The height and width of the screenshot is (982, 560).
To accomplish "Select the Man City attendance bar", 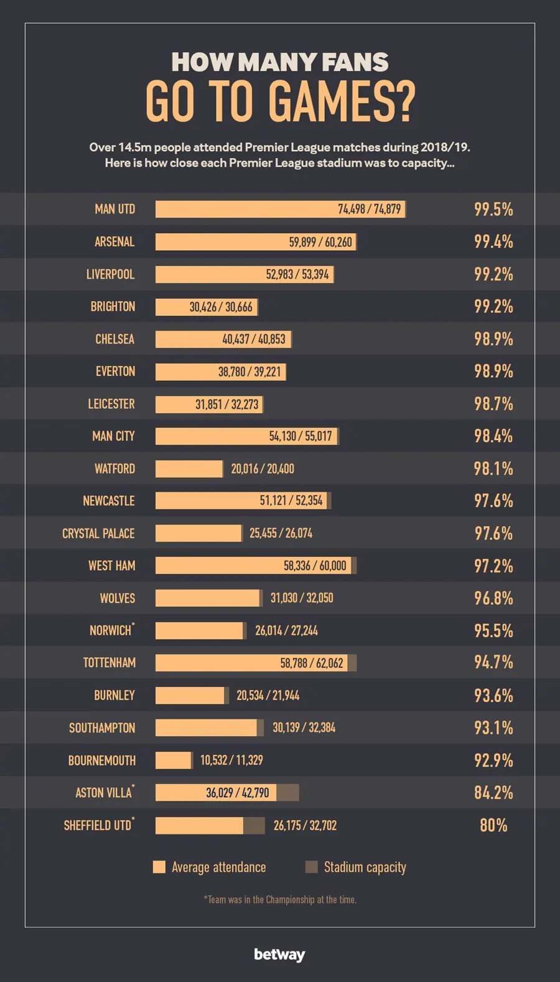I will (246, 436).
